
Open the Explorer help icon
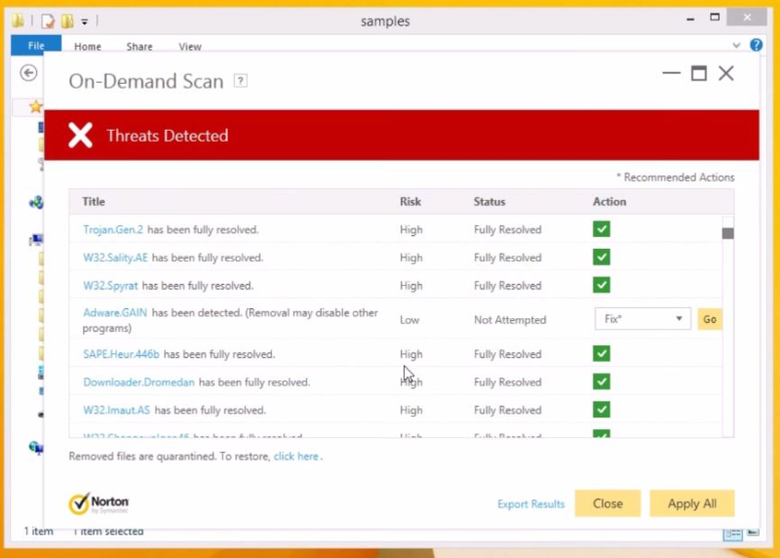coord(756,46)
